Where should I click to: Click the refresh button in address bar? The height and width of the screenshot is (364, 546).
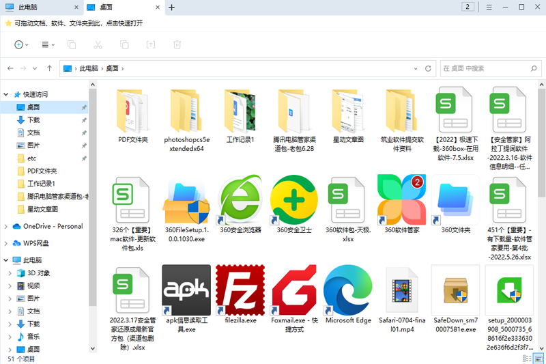tap(428, 68)
